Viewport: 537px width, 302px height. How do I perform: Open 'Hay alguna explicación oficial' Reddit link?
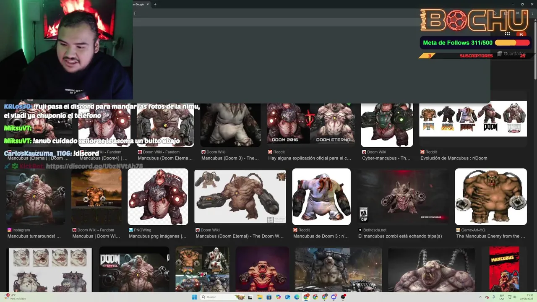click(x=310, y=158)
